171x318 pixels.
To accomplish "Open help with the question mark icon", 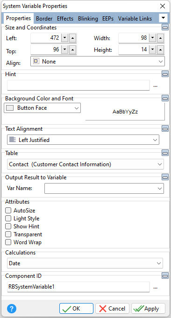I will pos(12,309).
